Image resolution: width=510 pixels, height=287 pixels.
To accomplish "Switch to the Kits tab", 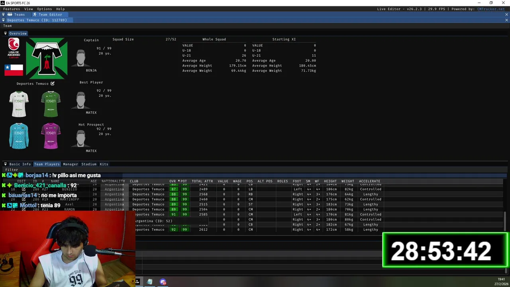I will (104, 164).
